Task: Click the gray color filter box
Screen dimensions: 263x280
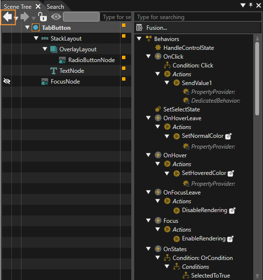Action: coord(81,17)
